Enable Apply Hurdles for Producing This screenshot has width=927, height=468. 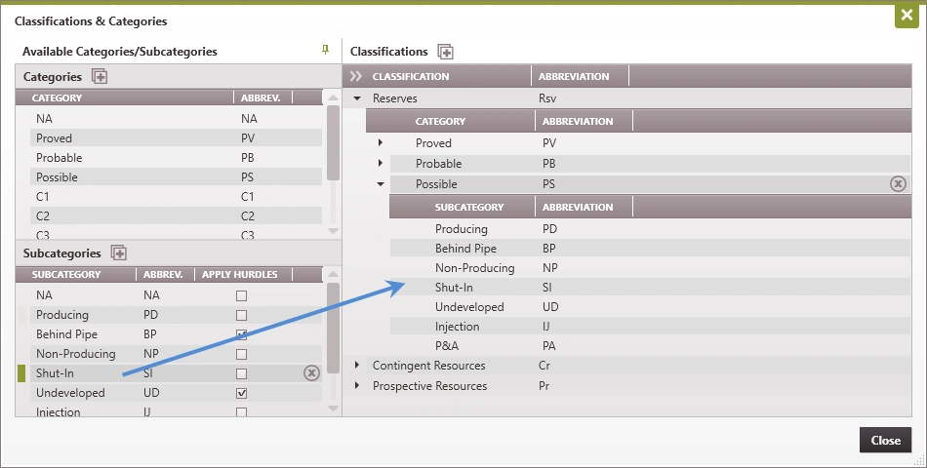point(241,315)
